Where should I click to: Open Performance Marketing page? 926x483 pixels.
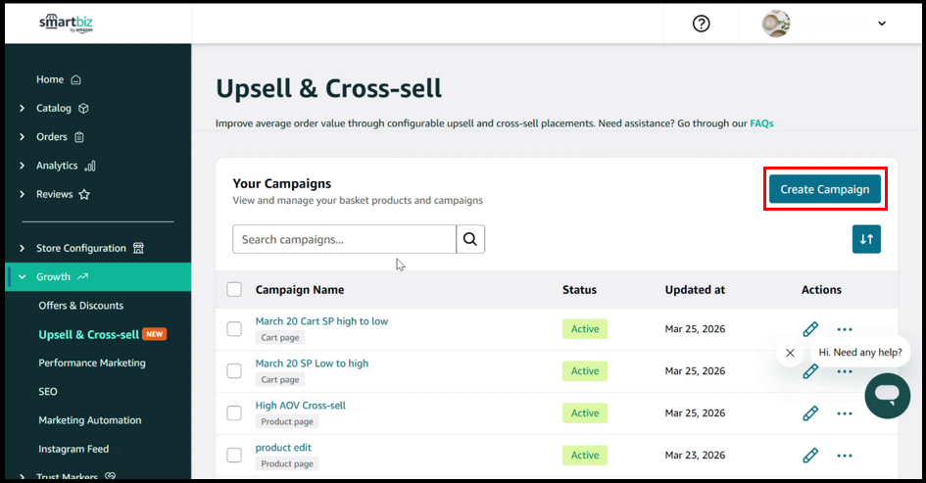pyautogui.click(x=92, y=362)
